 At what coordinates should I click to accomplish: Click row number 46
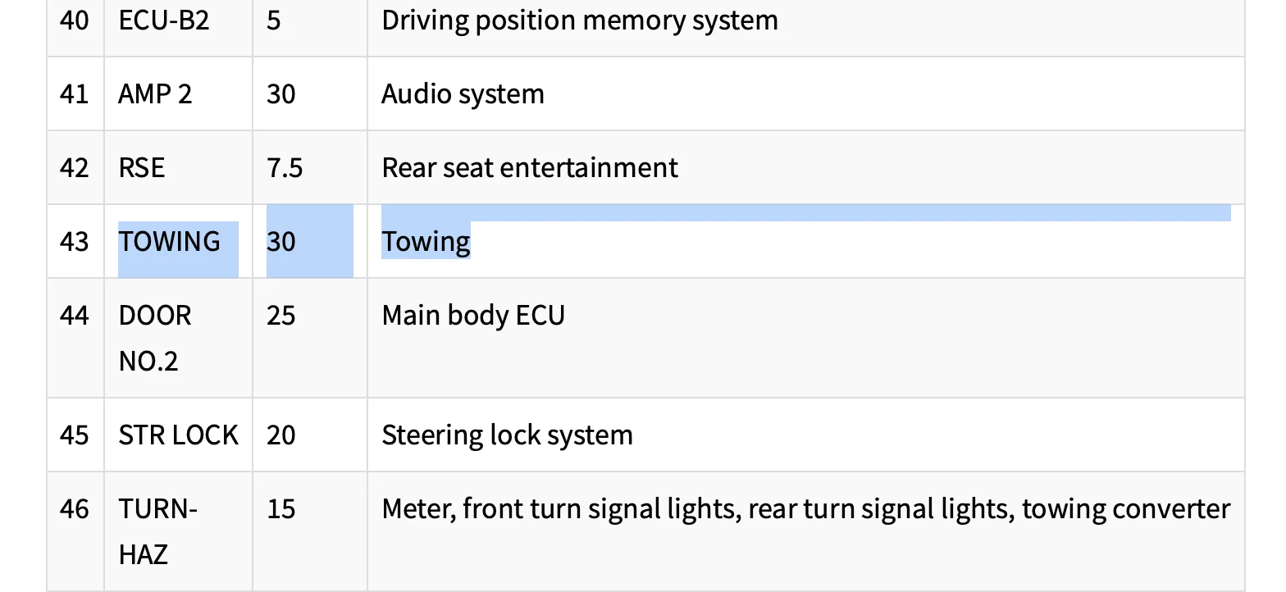pos(74,508)
